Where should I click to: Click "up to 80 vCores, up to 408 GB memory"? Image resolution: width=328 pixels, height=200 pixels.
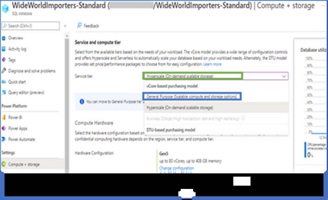click(190, 161)
